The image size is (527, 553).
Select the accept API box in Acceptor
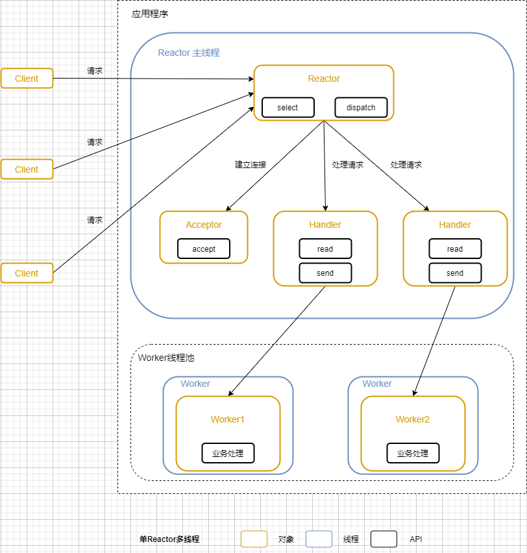pos(204,249)
